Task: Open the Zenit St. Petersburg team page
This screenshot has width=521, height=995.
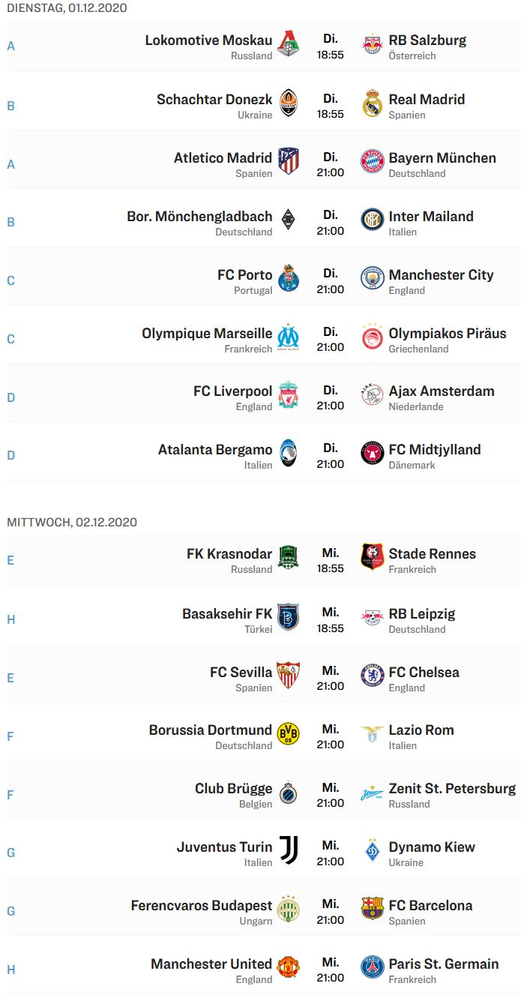Action: pos(452,789)
